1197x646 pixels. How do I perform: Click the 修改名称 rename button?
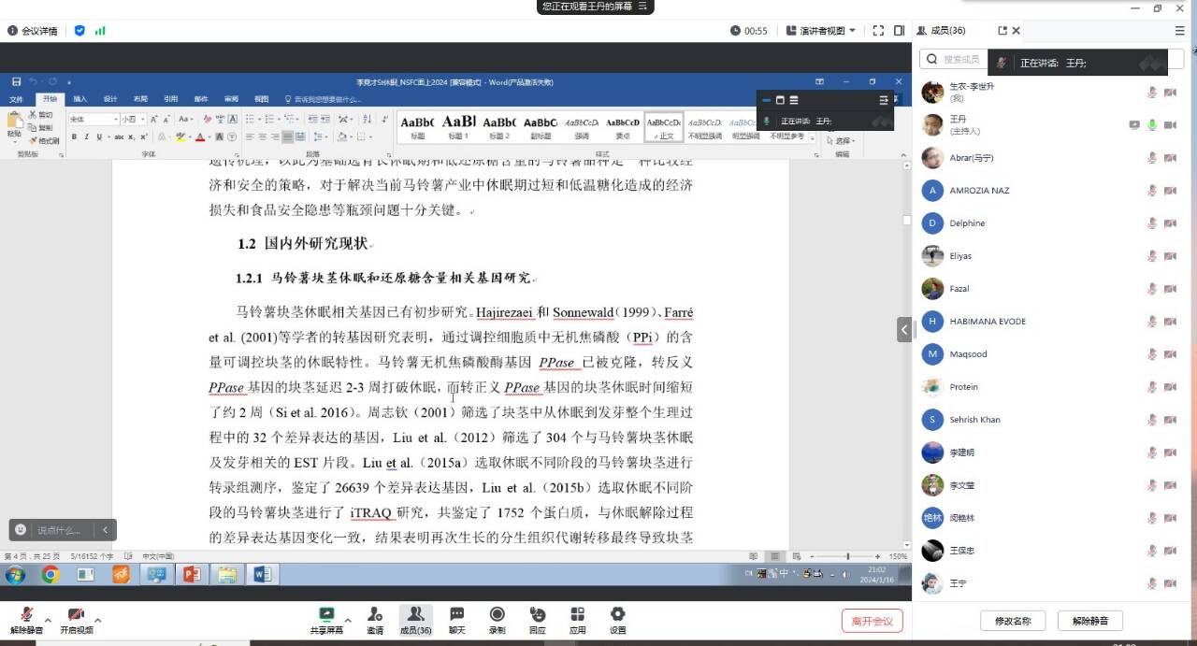[1013, 621]
